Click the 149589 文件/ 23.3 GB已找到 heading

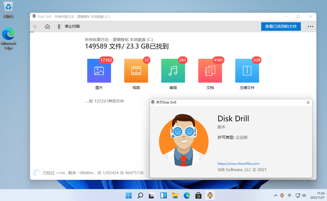click(x=127, y=46)
